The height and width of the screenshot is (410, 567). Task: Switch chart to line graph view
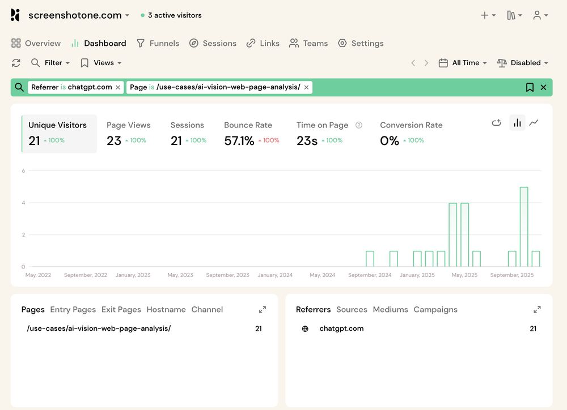[534, 122]
